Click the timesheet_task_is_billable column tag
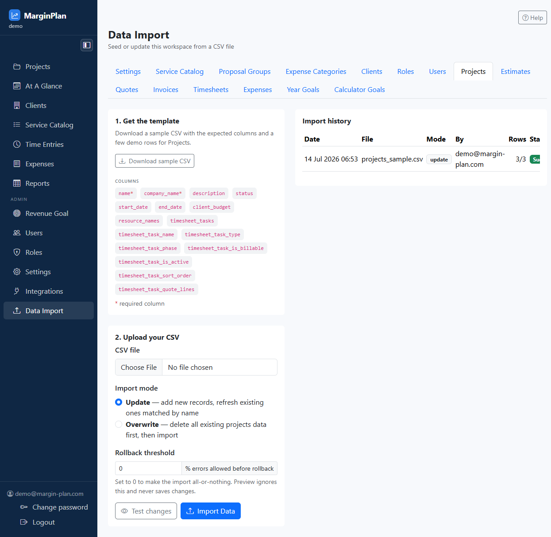The width and height of the screenshot is (551, 537). 226,248
